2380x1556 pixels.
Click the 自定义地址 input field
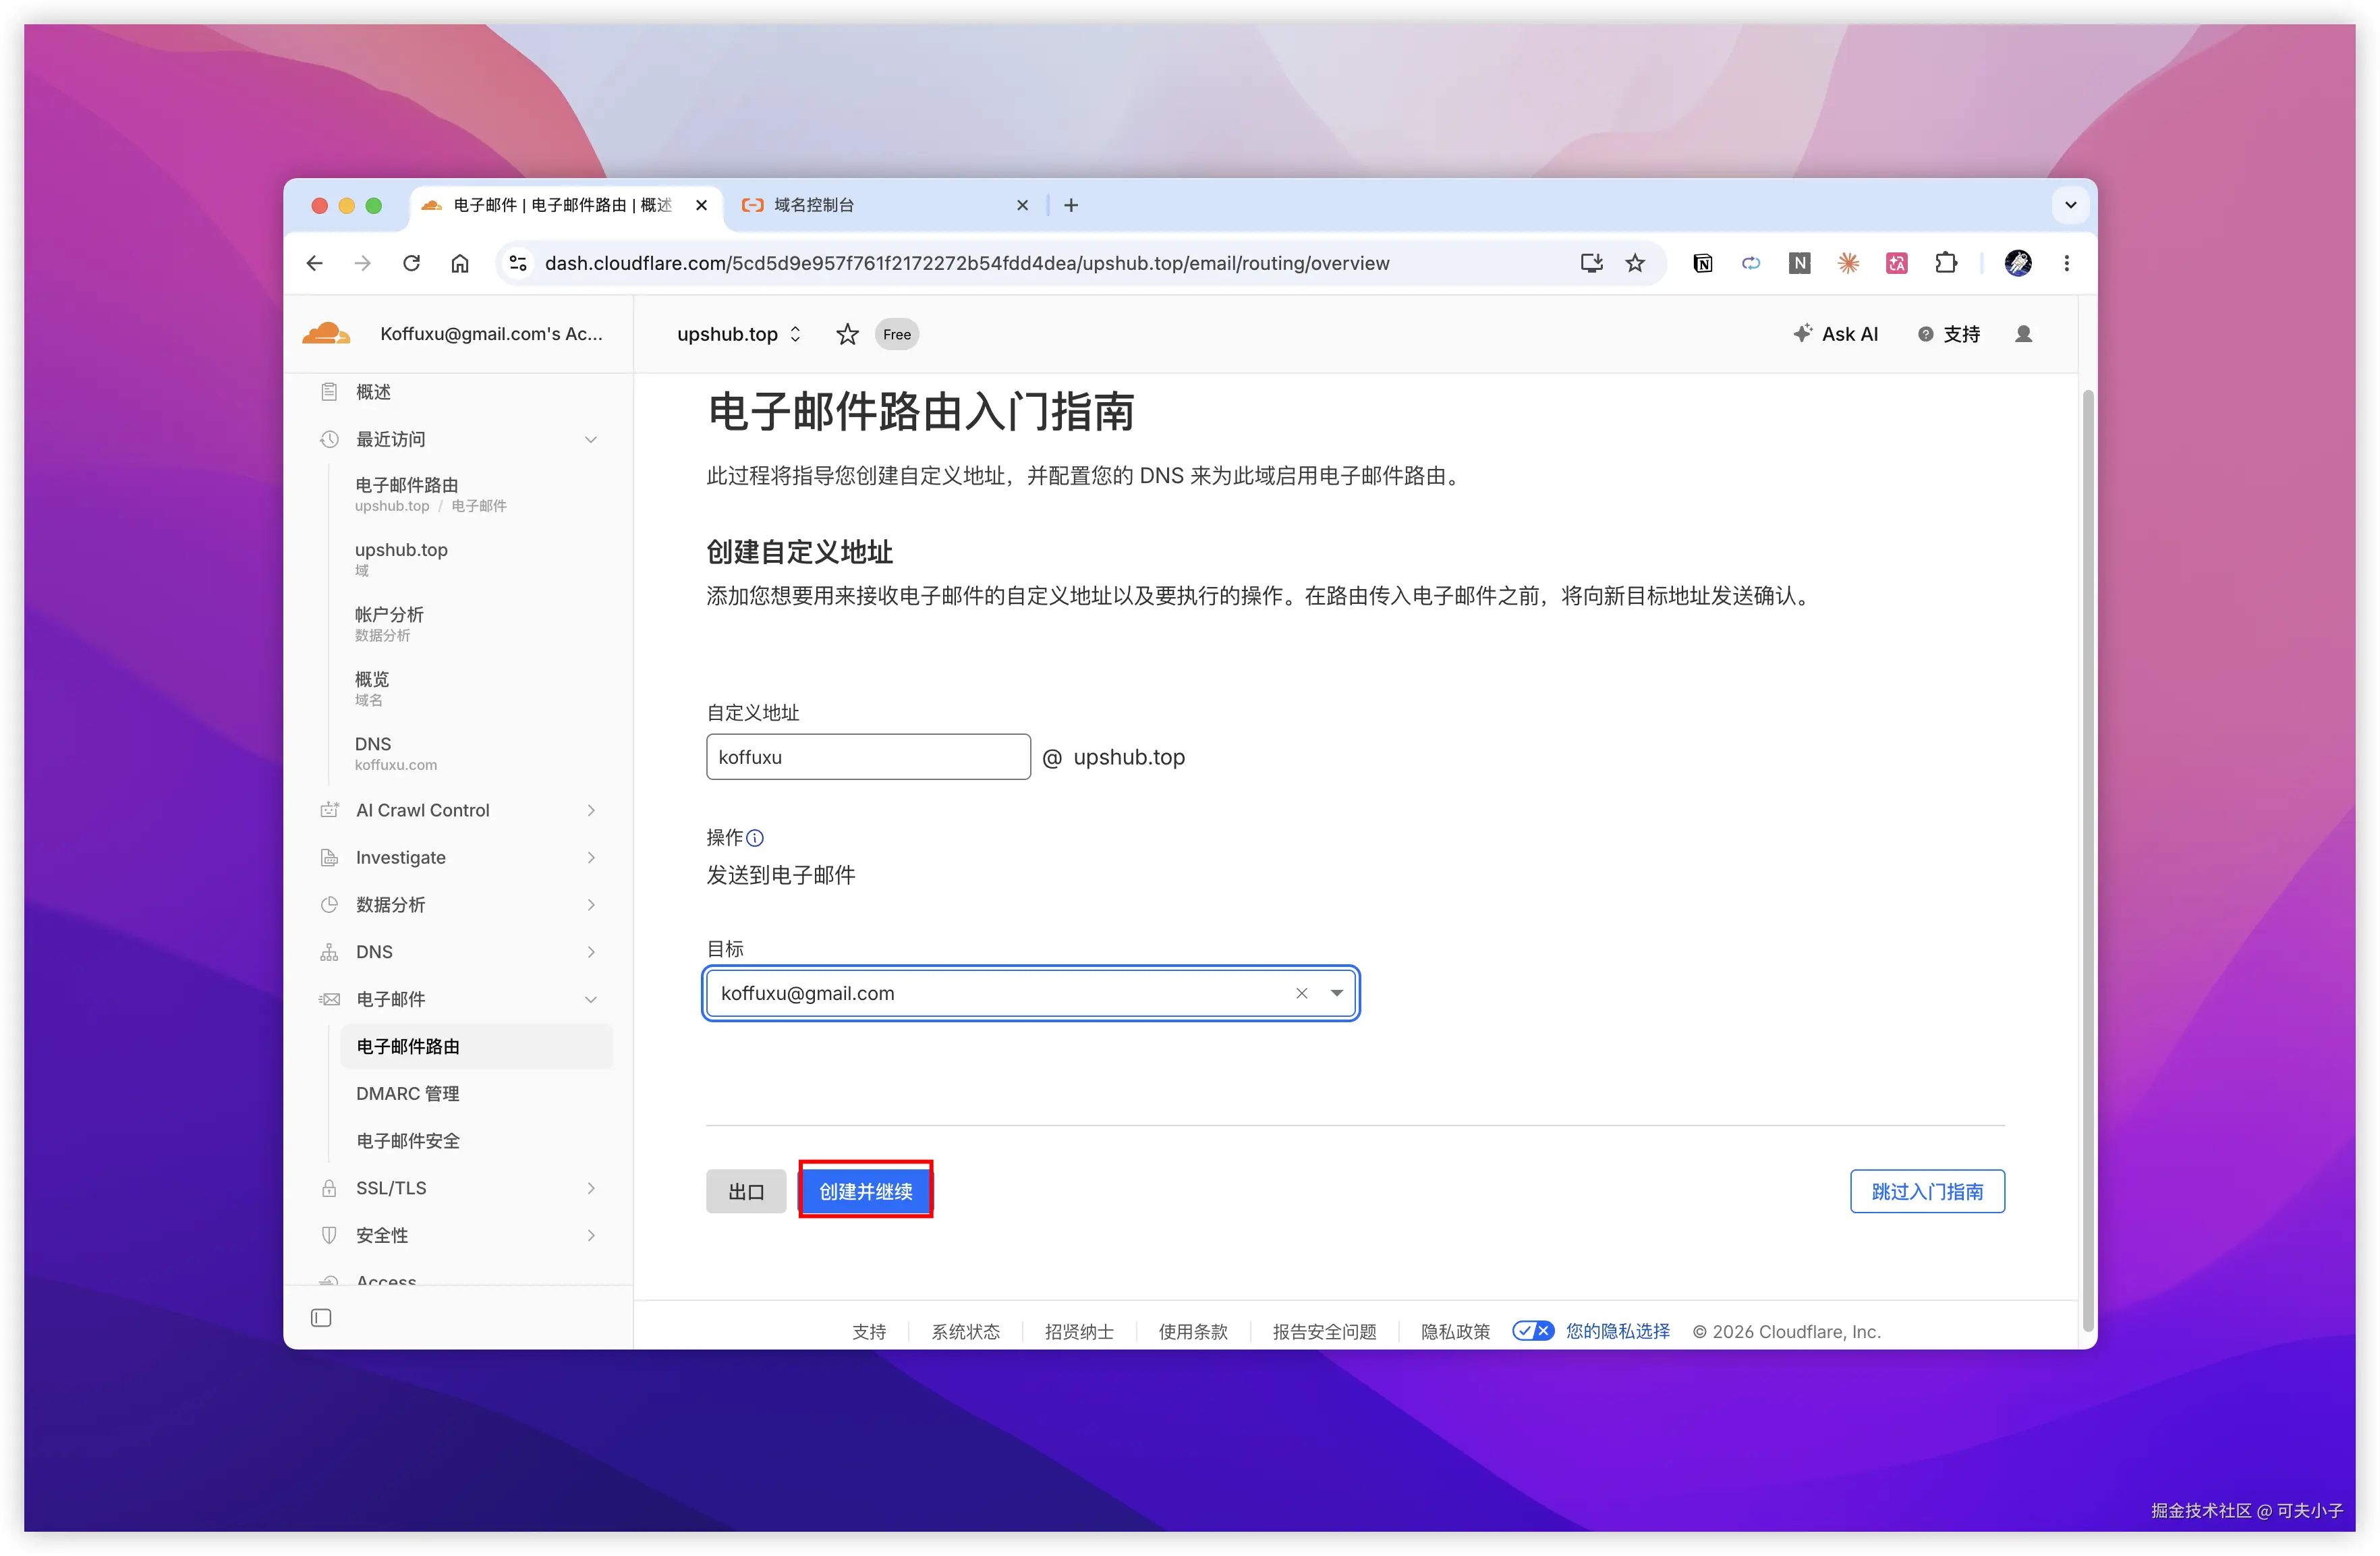pos(868,757)
